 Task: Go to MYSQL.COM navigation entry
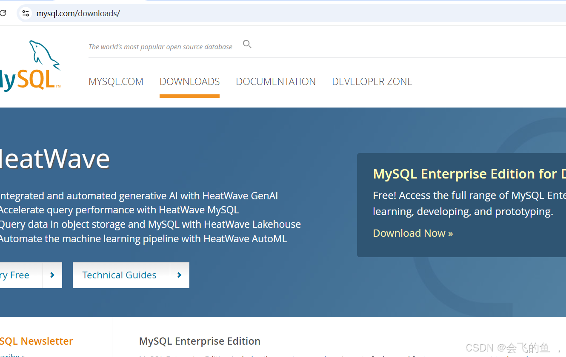coord(116,81)
